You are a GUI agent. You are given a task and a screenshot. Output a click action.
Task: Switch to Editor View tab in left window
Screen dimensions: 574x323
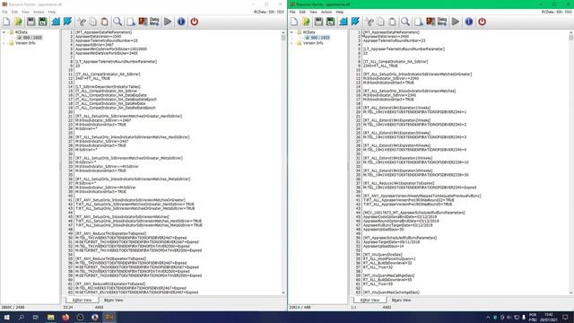[82, 300]
